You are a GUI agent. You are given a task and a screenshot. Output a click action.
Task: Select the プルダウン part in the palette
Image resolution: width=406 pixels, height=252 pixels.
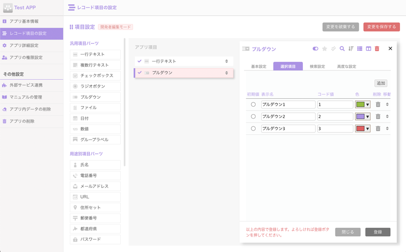(95, 97)
